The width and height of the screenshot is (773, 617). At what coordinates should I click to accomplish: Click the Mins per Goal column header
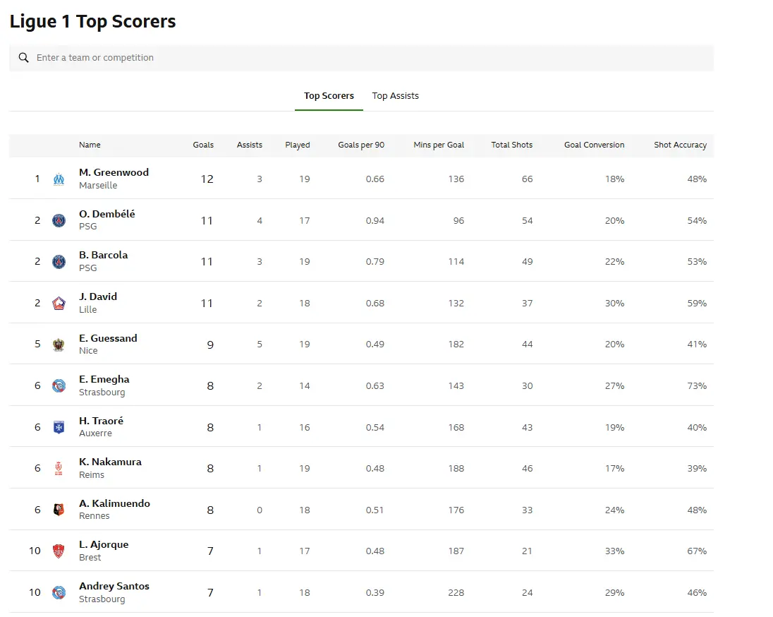438,145
